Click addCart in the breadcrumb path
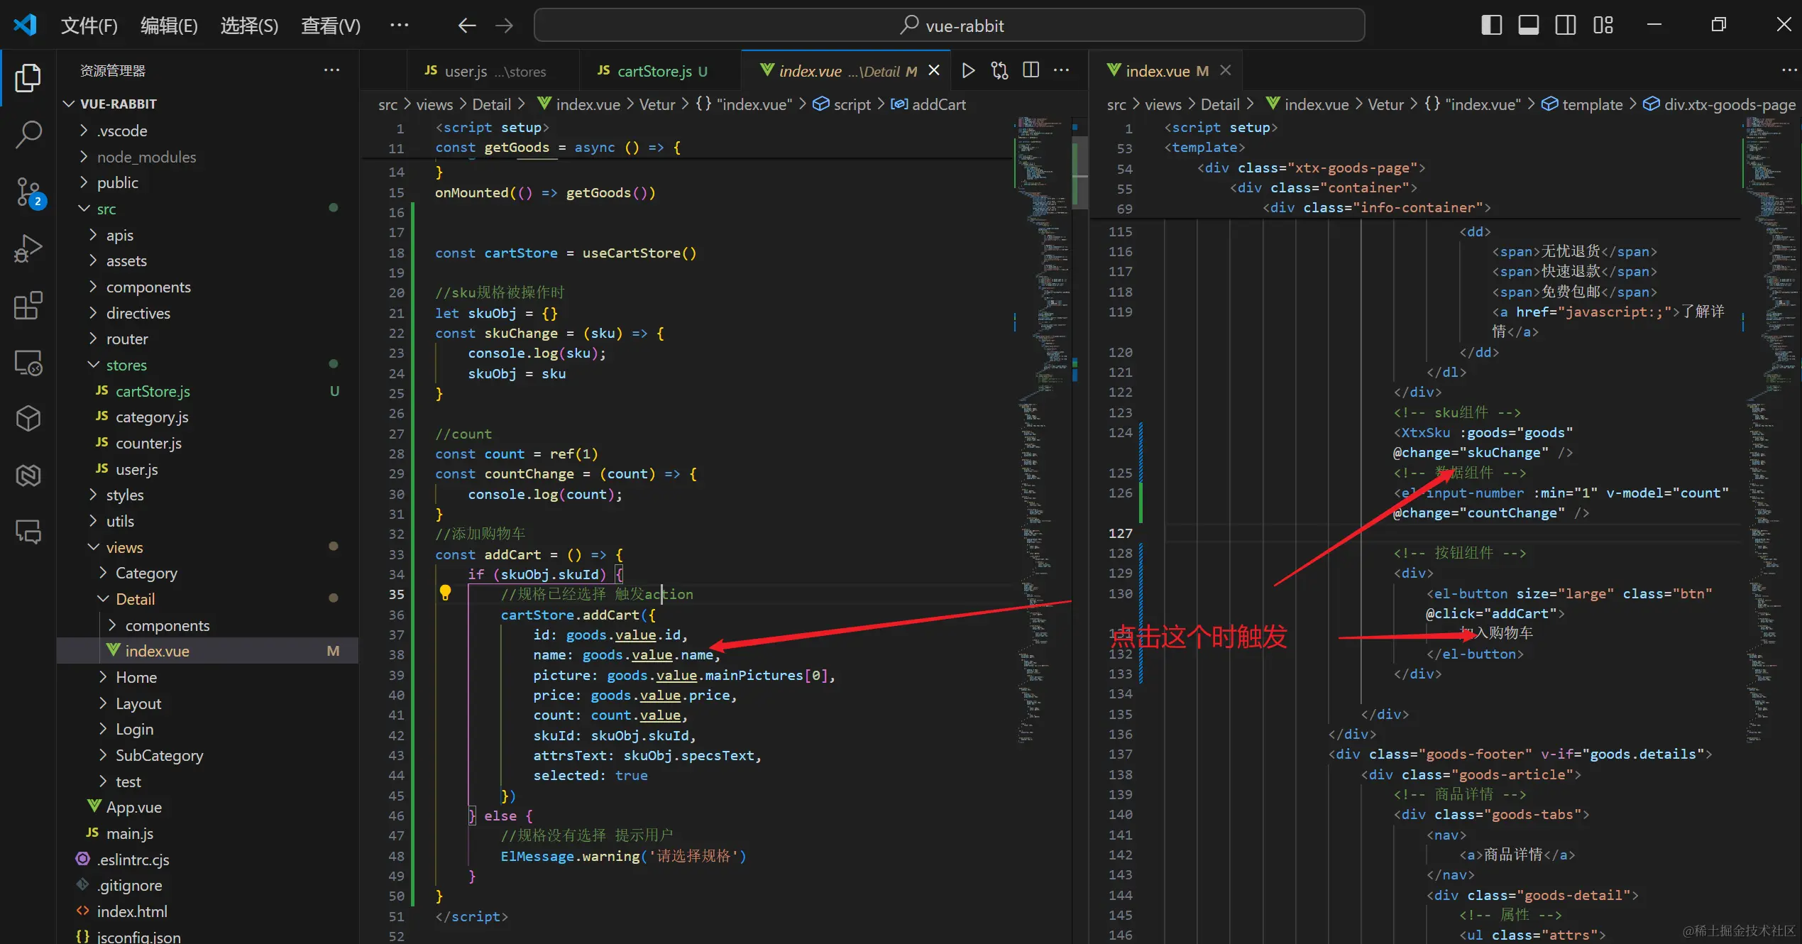Image resolution: width=1802 pixels, height=944 pixels. (x=938, y=104)
